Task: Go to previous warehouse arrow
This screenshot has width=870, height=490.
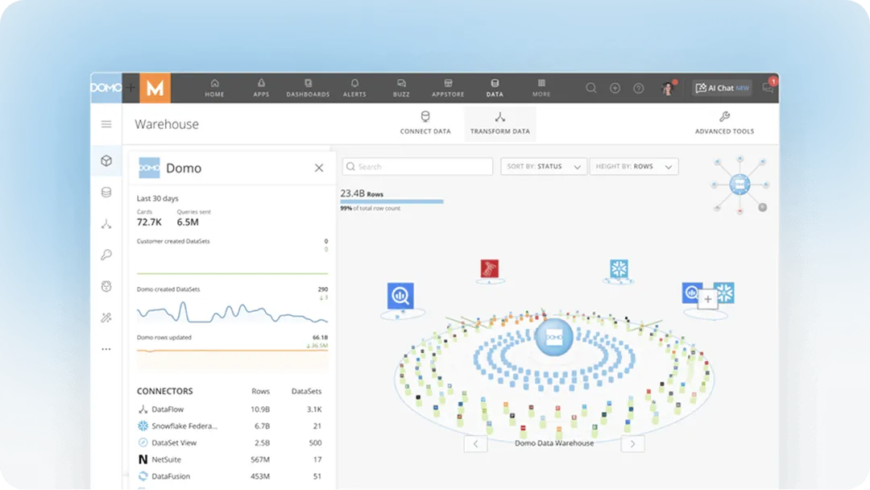Action: 475,444
